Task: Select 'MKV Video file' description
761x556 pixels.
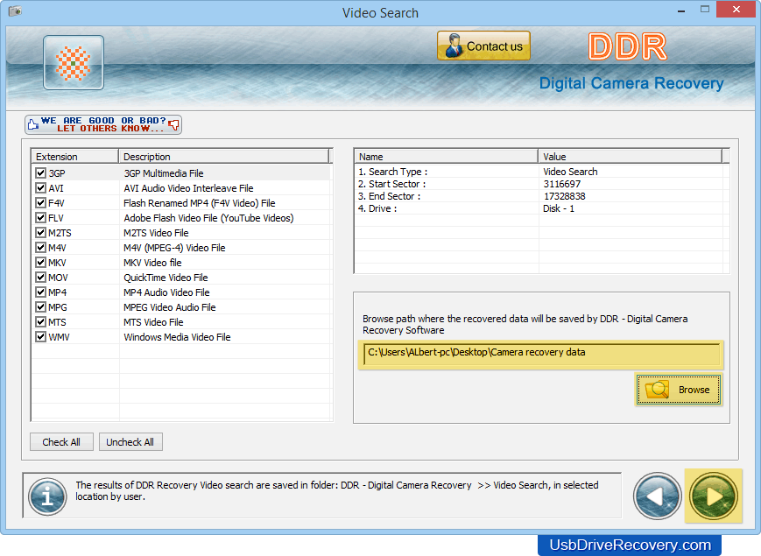Action: tap(153, 263)
